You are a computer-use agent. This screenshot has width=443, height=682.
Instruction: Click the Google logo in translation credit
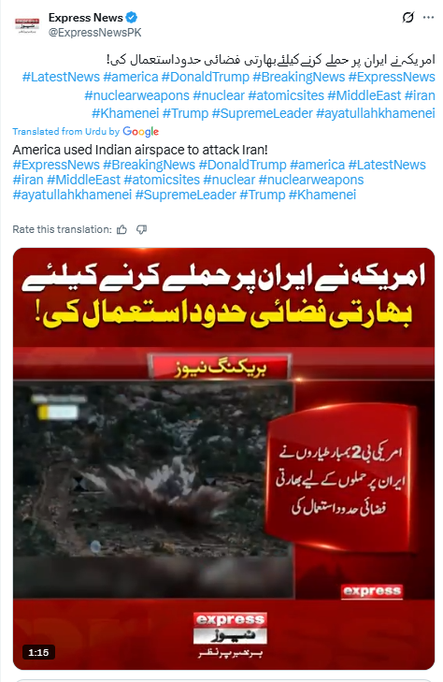pyautogui.click(x=141, y=131)
